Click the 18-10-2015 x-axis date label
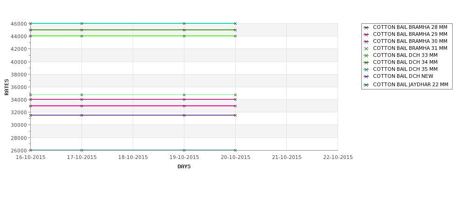The image size is (454, 200). [x=133, y=158]
